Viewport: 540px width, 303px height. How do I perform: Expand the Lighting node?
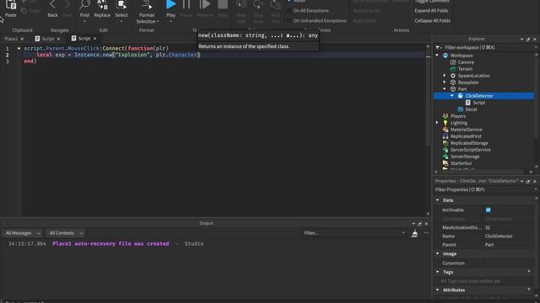(437, 123)
